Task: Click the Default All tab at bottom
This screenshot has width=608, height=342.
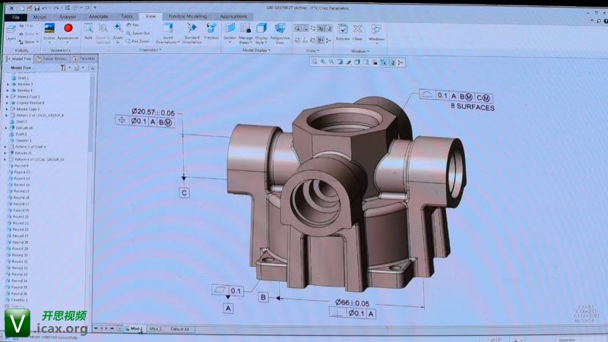Action: [179, 328]
